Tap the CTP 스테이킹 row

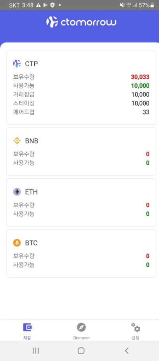pos(81,103)
